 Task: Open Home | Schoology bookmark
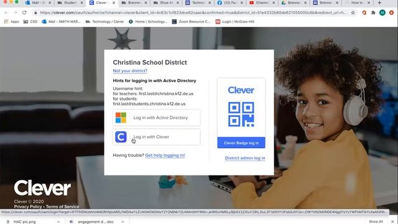tap(148, 22)
